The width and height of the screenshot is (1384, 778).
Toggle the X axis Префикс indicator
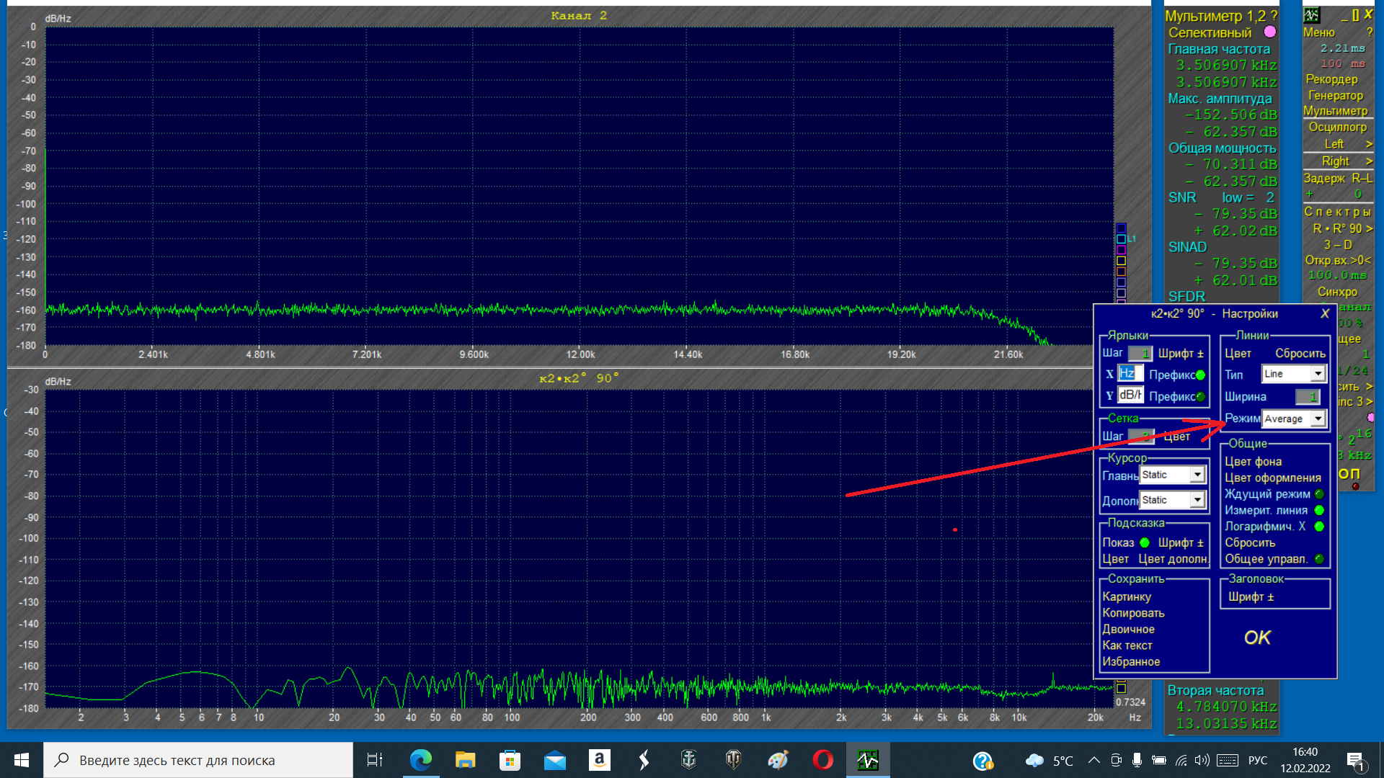click(1200, 375)
